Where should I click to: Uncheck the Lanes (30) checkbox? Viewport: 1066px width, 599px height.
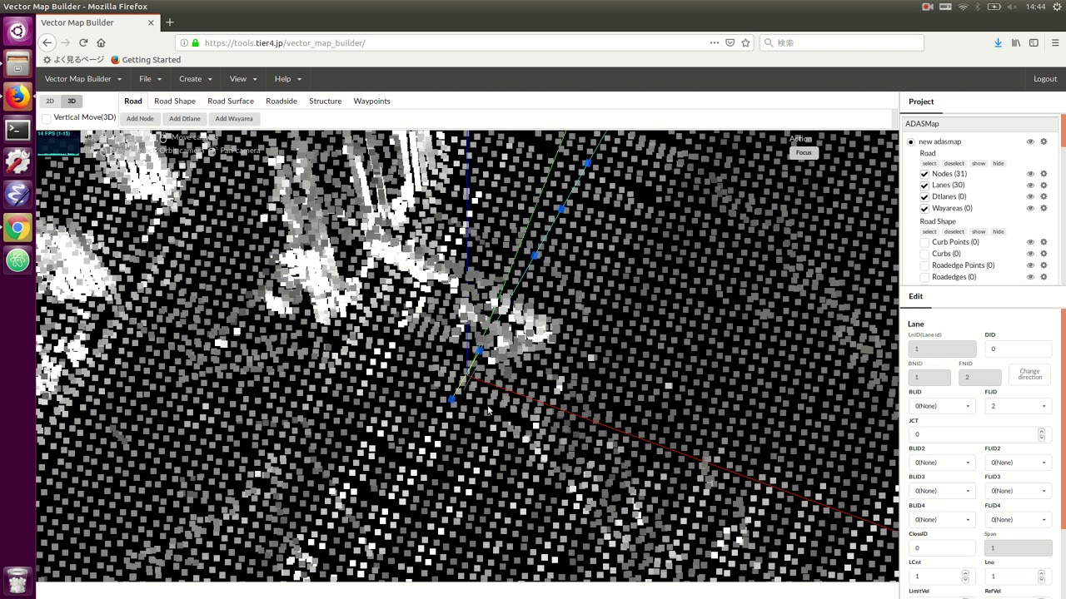[x=924, y=186]
